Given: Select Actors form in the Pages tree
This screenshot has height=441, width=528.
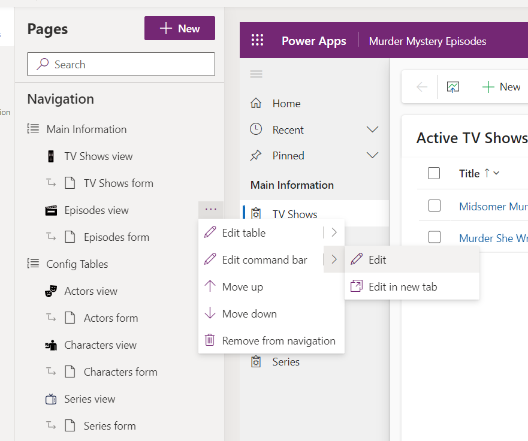Looking at the screenshot, I should coord(111,318).
